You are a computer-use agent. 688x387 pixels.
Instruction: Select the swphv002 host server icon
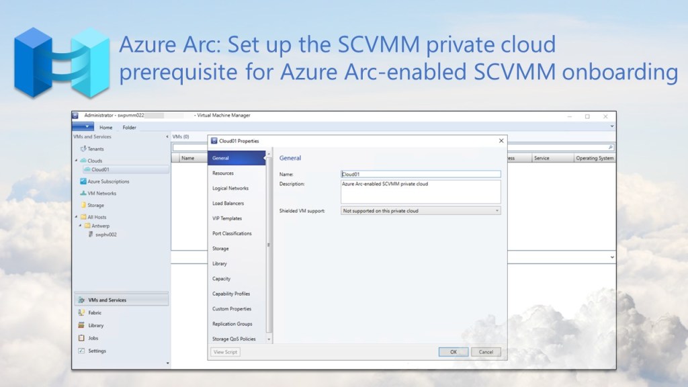[x=91, y=234]
